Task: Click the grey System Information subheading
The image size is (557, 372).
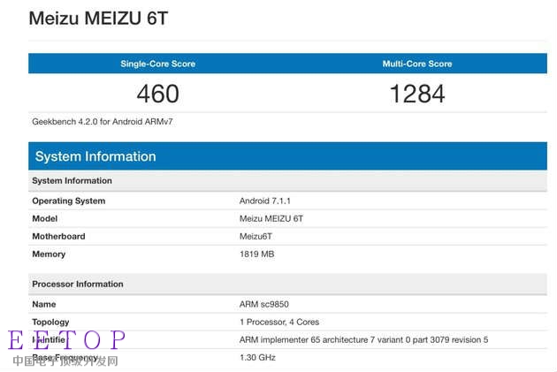Action: click(72, 180)
